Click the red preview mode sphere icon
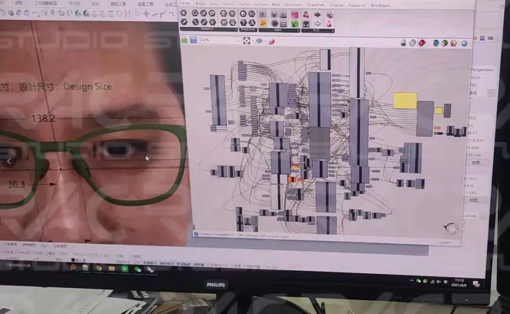This screenshot has height=314, width=510. tap(422, 43)
